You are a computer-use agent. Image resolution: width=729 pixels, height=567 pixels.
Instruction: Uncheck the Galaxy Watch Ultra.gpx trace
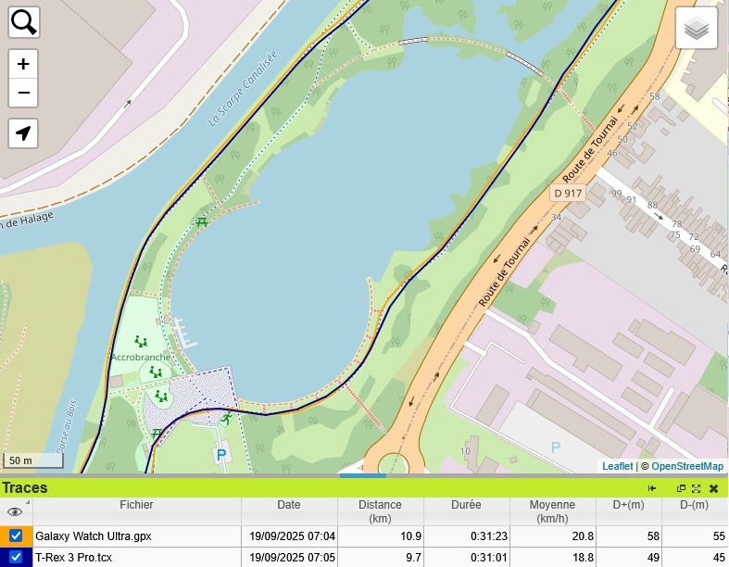[16, 535]
